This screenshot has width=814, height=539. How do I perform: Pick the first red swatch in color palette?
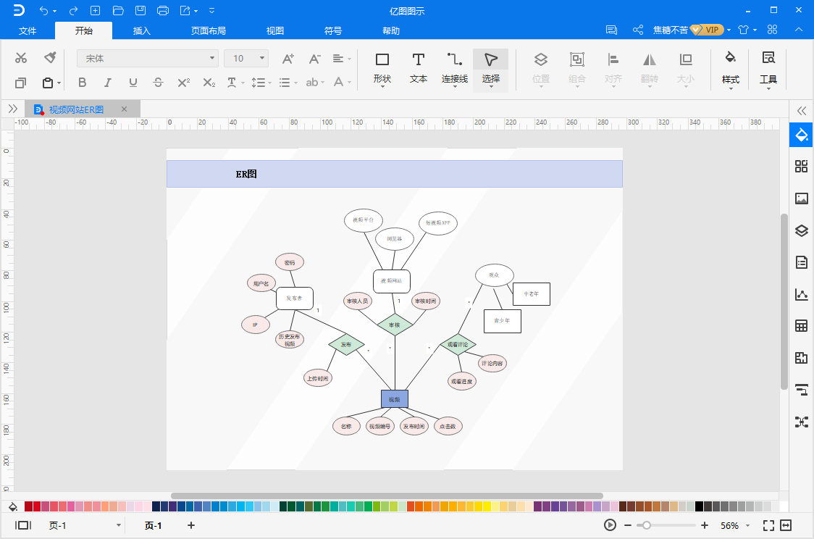[29, 506]
